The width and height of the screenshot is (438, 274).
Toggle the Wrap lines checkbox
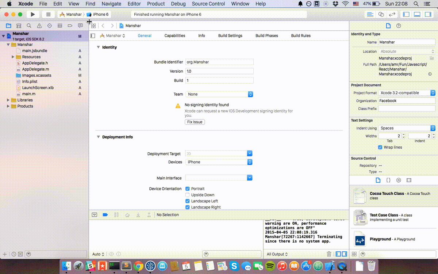[x=380, y=147]
